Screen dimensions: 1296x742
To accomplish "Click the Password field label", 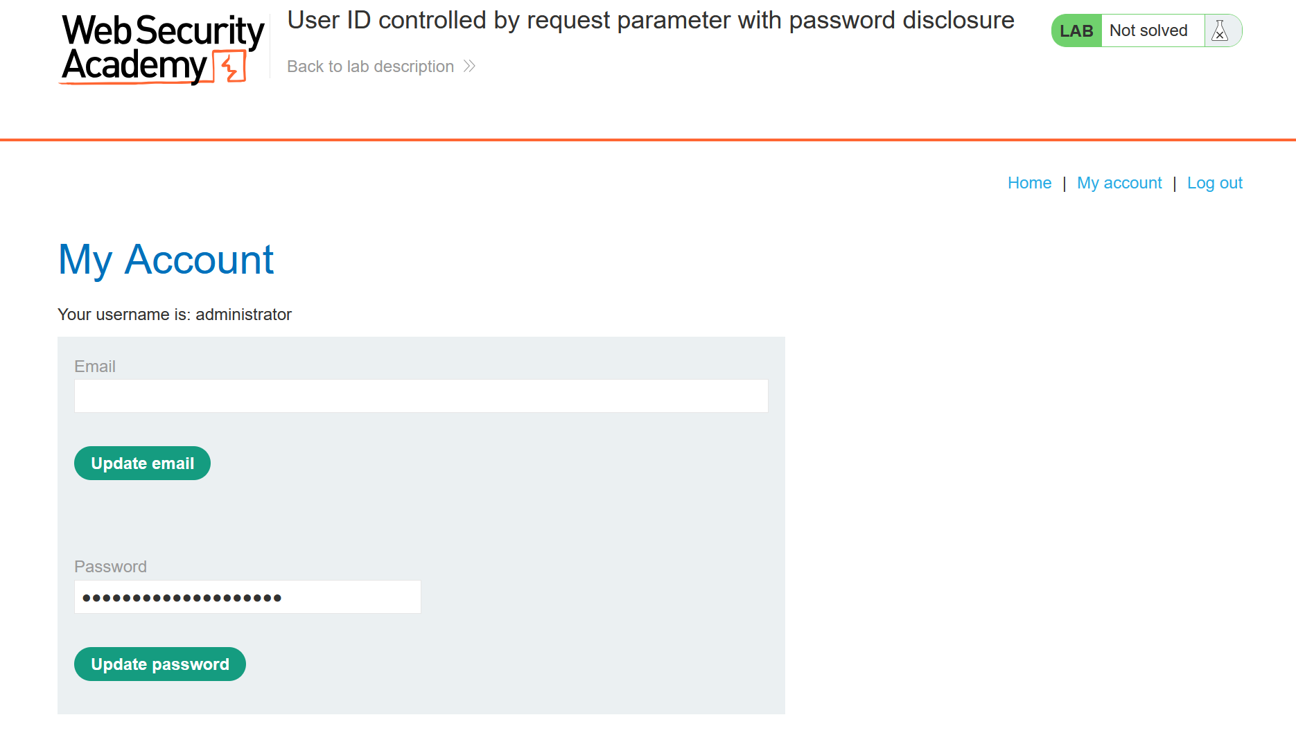I will [x=110, y=567].
